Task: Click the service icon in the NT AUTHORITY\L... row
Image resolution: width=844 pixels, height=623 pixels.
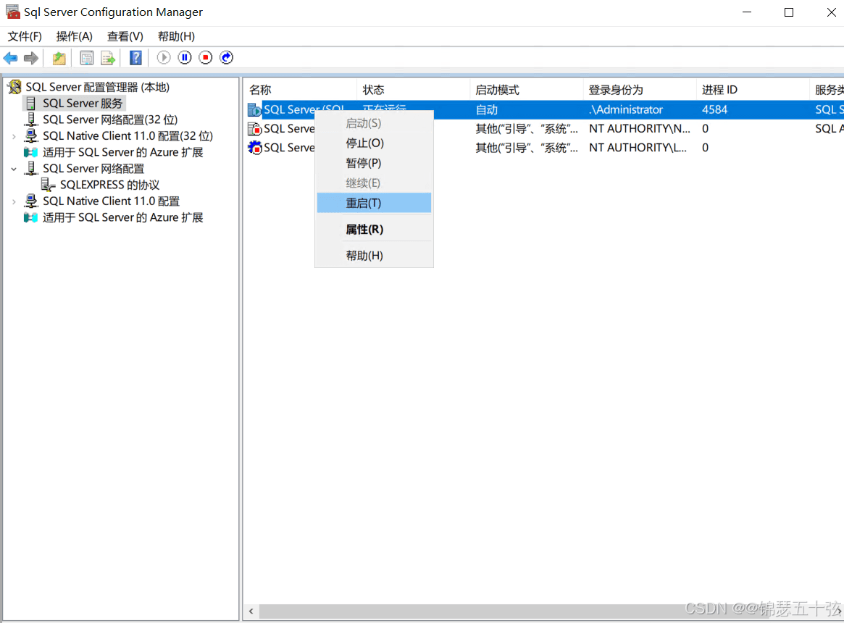Action: [254, 148]
